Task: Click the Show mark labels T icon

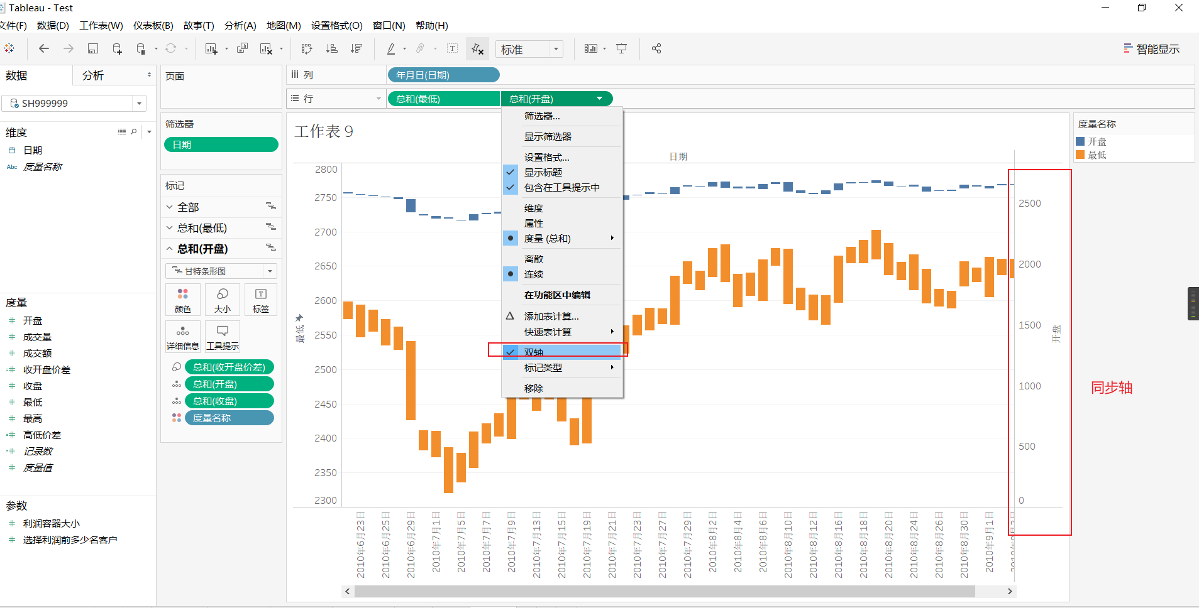Action: 452,48
